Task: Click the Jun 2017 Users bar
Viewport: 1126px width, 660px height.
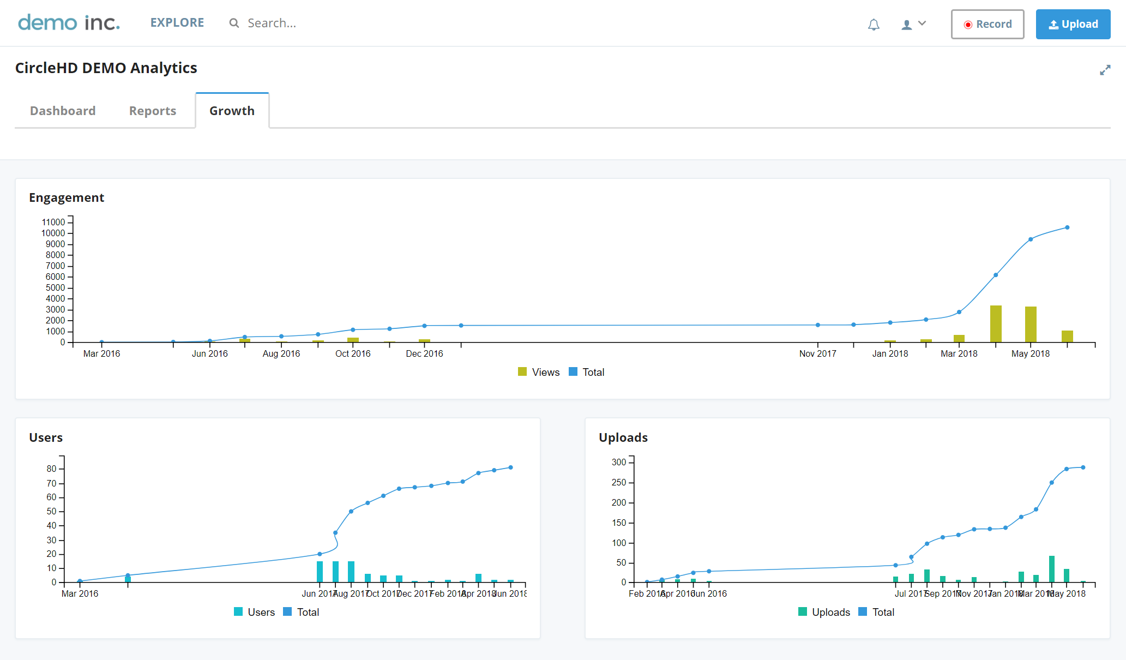Action: 320,572
